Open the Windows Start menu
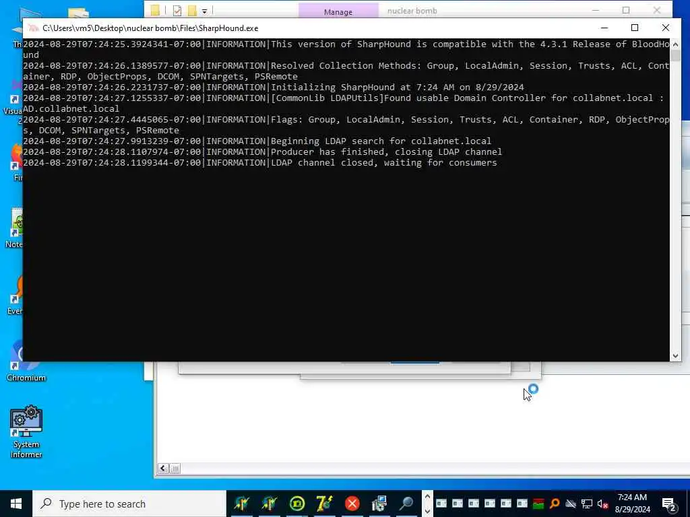The height and width of the screenshot is (517, 690). coord(16,504)
